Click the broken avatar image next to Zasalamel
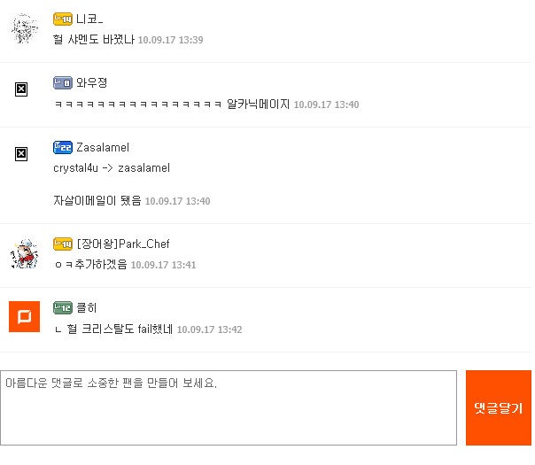535x465 pixels. tap(21, 153)
